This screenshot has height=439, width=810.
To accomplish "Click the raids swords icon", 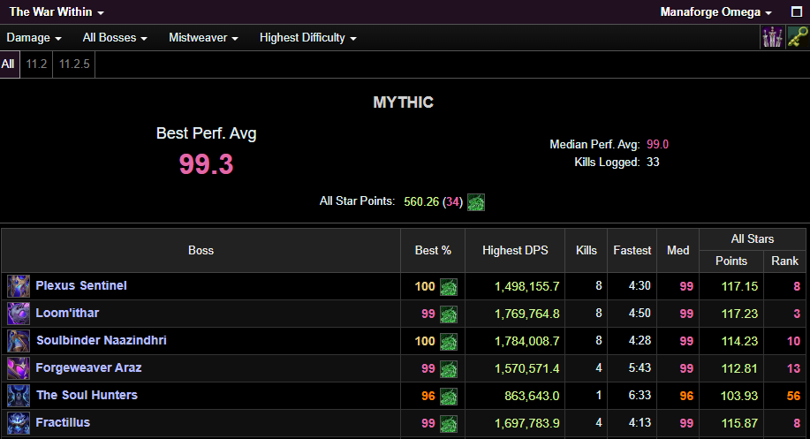I will pyautogui.click(x=772, y=38).
